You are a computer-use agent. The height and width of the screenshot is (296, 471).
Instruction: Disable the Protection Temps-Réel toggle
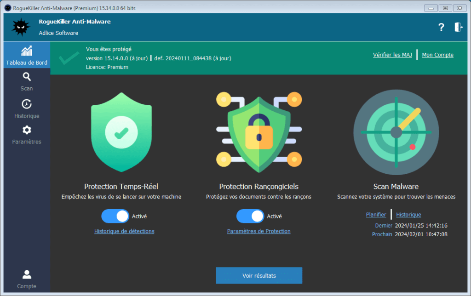pyautogui.click(x=115, y=216)
